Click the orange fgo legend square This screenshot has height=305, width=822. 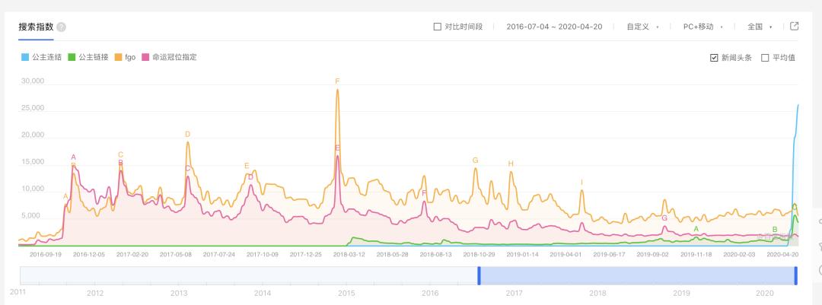[x=118, y=57]
